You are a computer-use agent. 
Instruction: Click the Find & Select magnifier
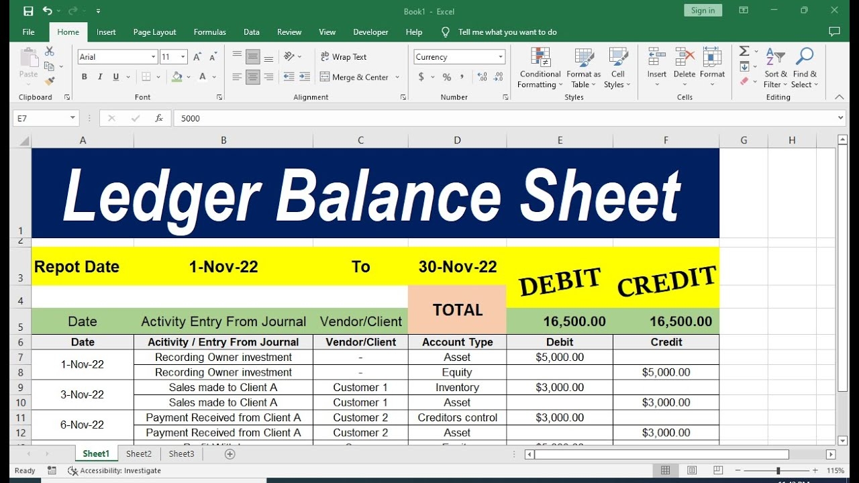[x=805, y=68]
